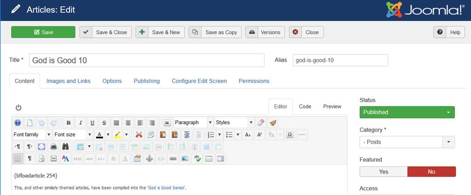Run the spellchecker abc icon
471x195 pixels.
pyautogui.click(x=197, y=159)
